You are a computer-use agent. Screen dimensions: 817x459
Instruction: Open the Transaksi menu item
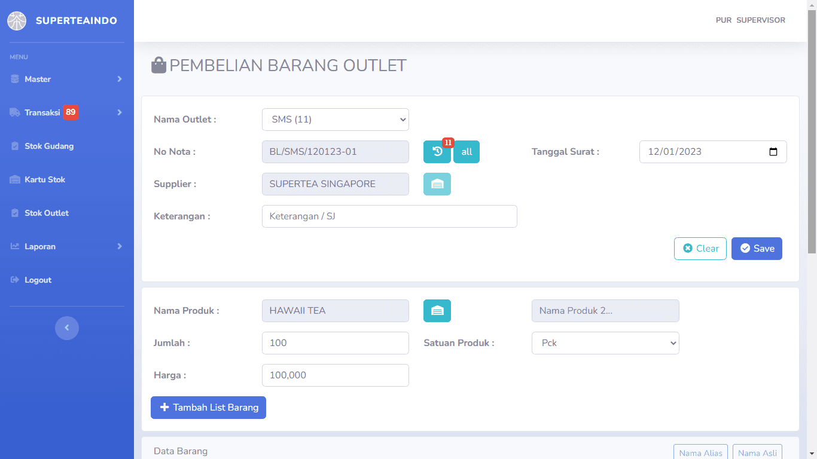(x=67, y=112)
